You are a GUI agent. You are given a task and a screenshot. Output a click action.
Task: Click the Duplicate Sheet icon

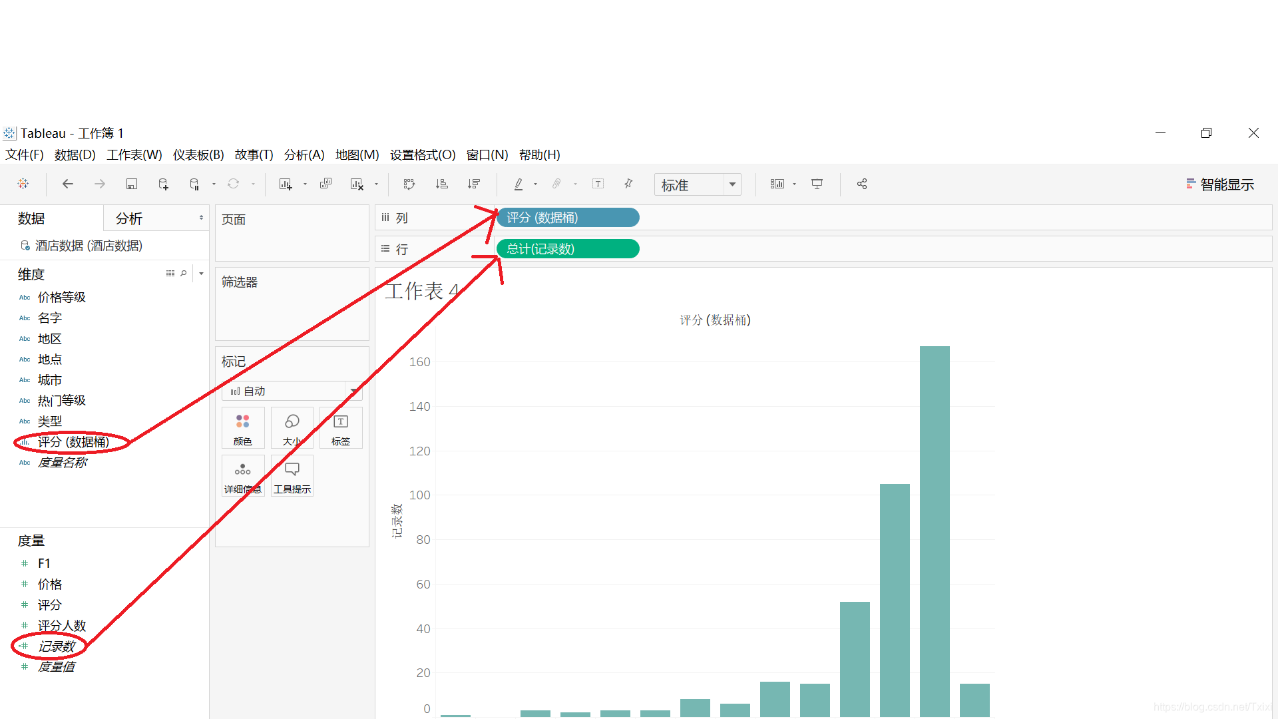point(325,184)
